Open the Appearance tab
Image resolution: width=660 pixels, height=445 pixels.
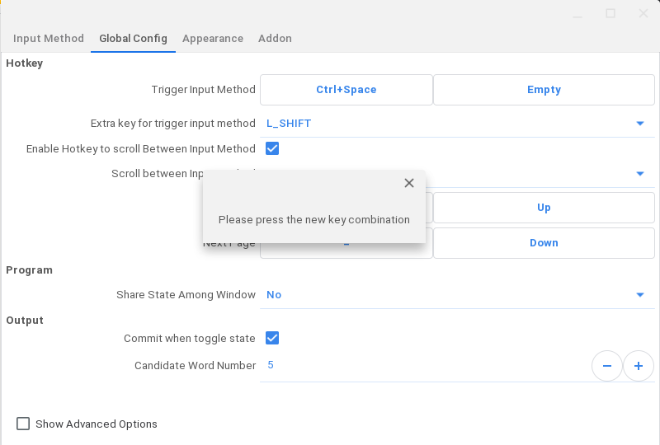[213, 39]
